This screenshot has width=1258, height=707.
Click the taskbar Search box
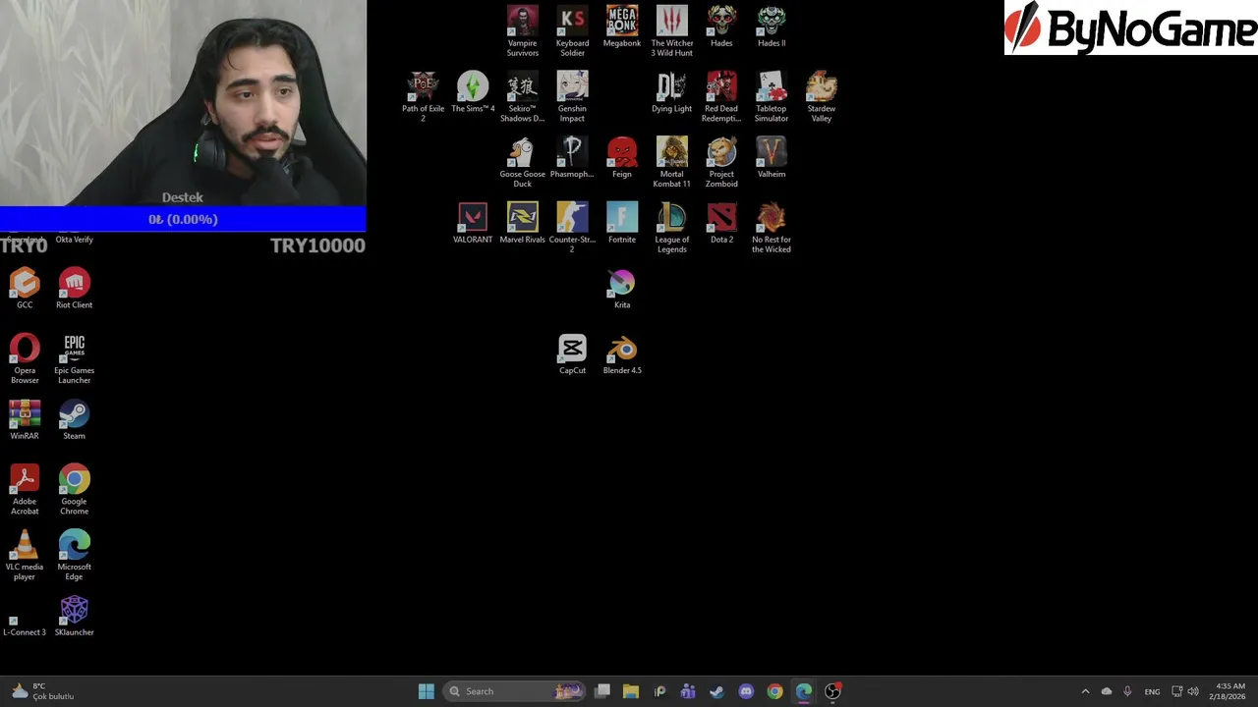click(x=514, y=691)
